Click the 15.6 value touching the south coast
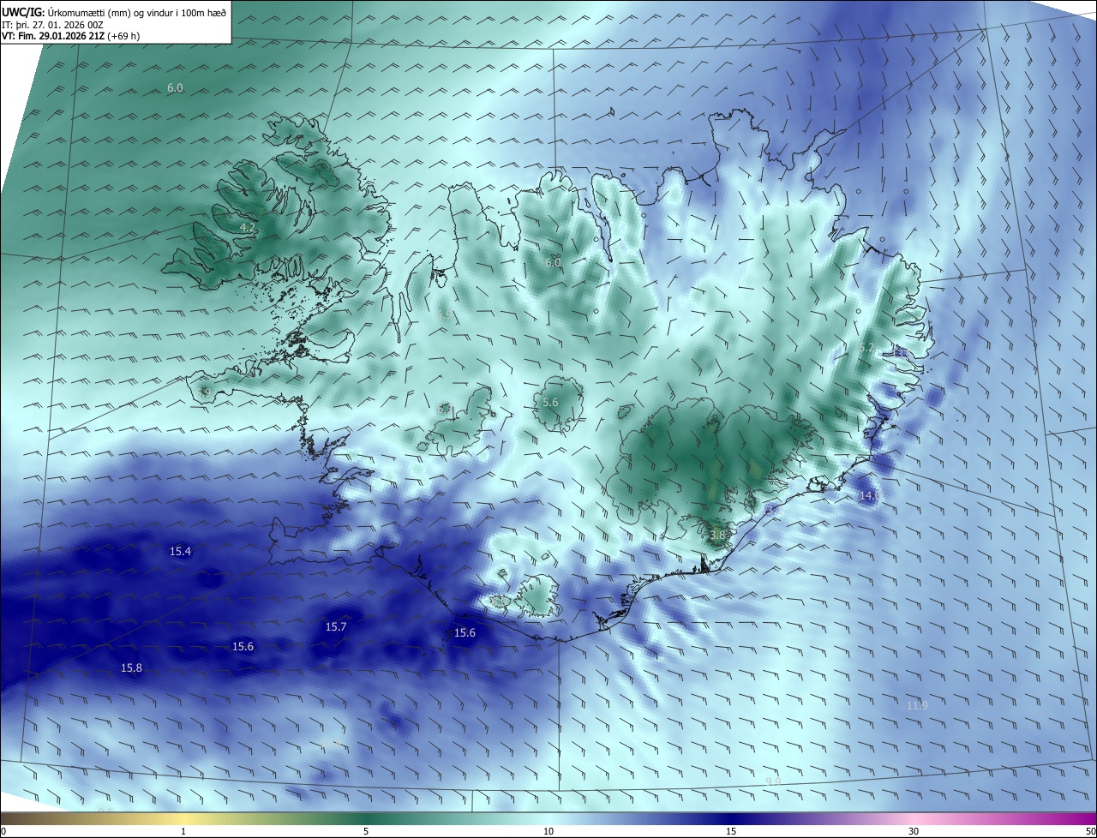The height and width of the screenshot is (838, 1097). click(465, 632)
